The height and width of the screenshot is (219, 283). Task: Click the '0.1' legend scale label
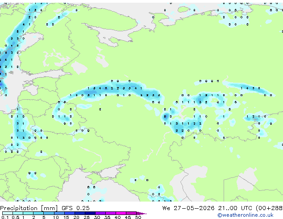(5, 217)
